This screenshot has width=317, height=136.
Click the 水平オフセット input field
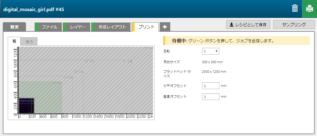click(210, 86)
